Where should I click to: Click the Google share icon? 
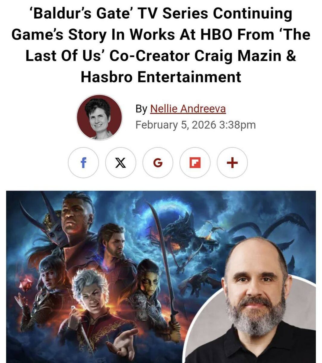pos(158,163)
